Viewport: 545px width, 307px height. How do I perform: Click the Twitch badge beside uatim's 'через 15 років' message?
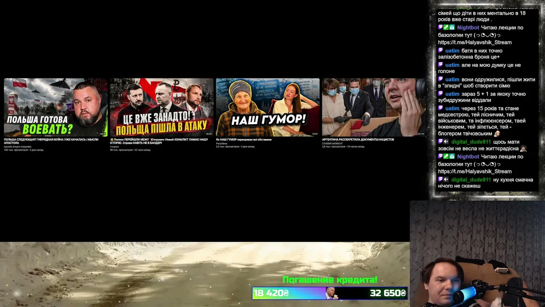coord(441,109)
